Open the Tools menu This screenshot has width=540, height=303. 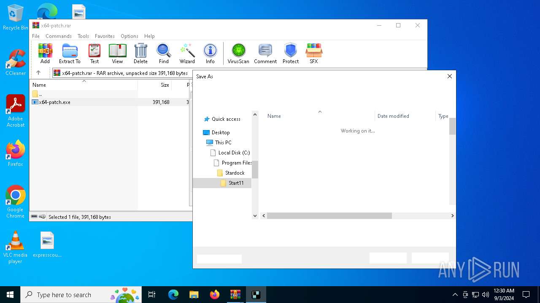point(83,36)
